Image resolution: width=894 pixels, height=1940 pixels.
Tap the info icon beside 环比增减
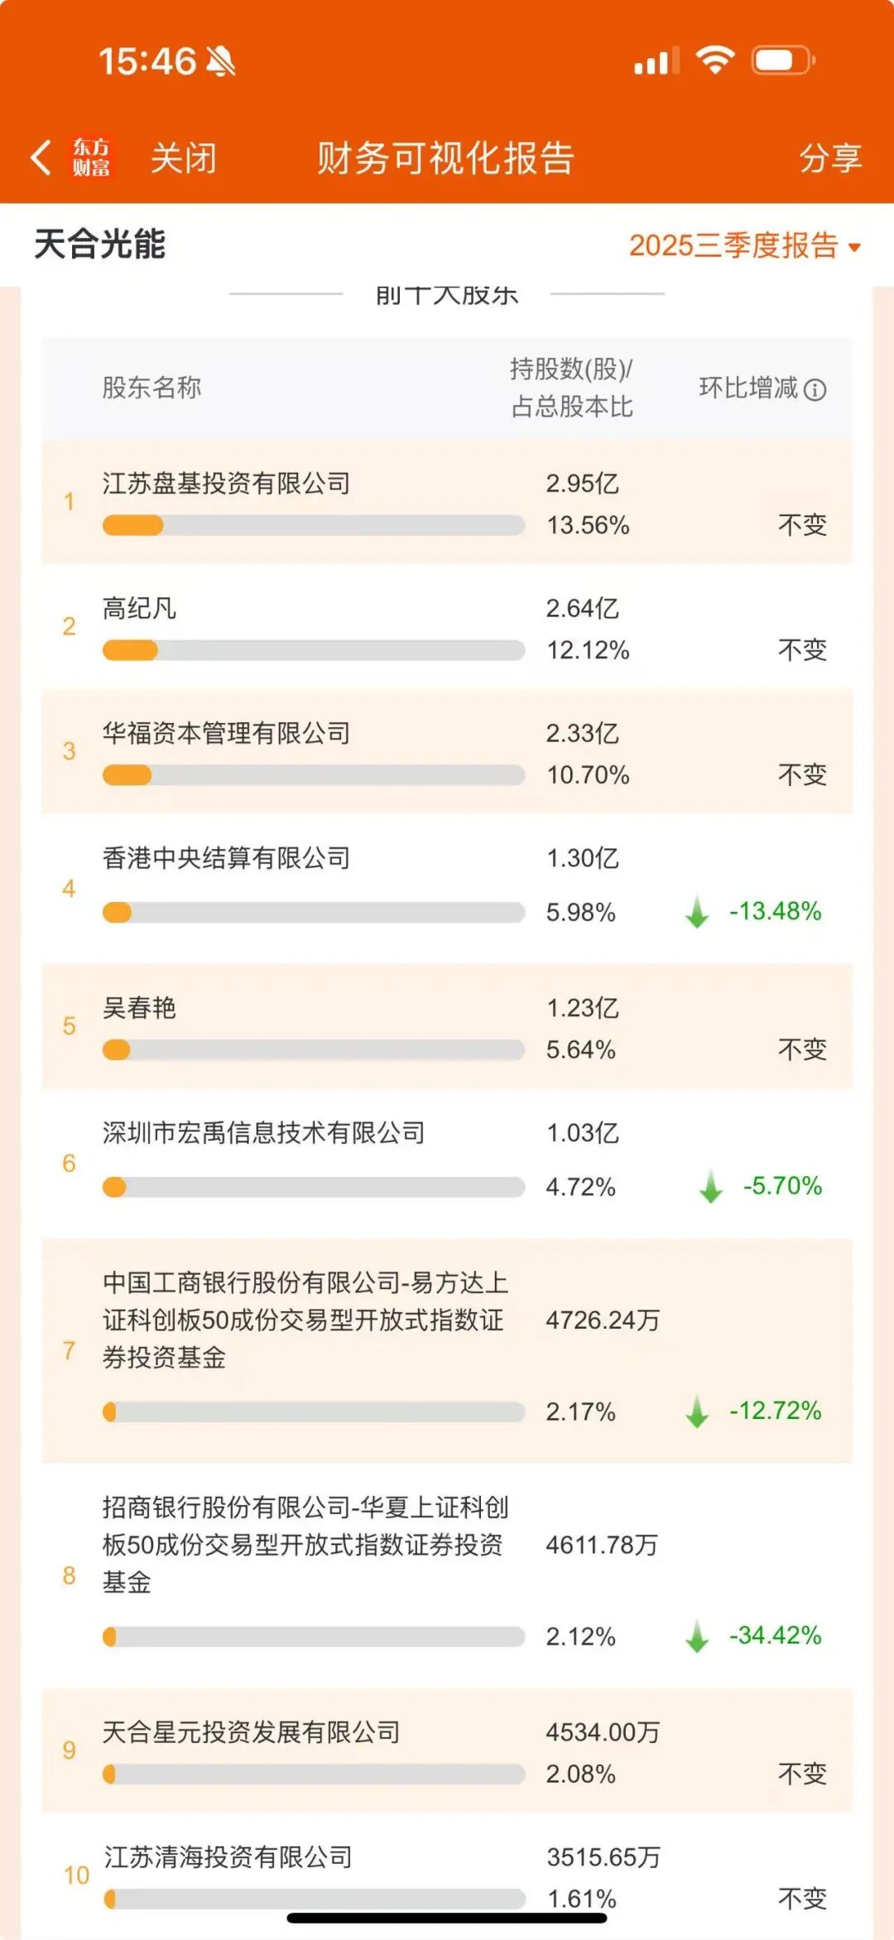tap(815, 389)
